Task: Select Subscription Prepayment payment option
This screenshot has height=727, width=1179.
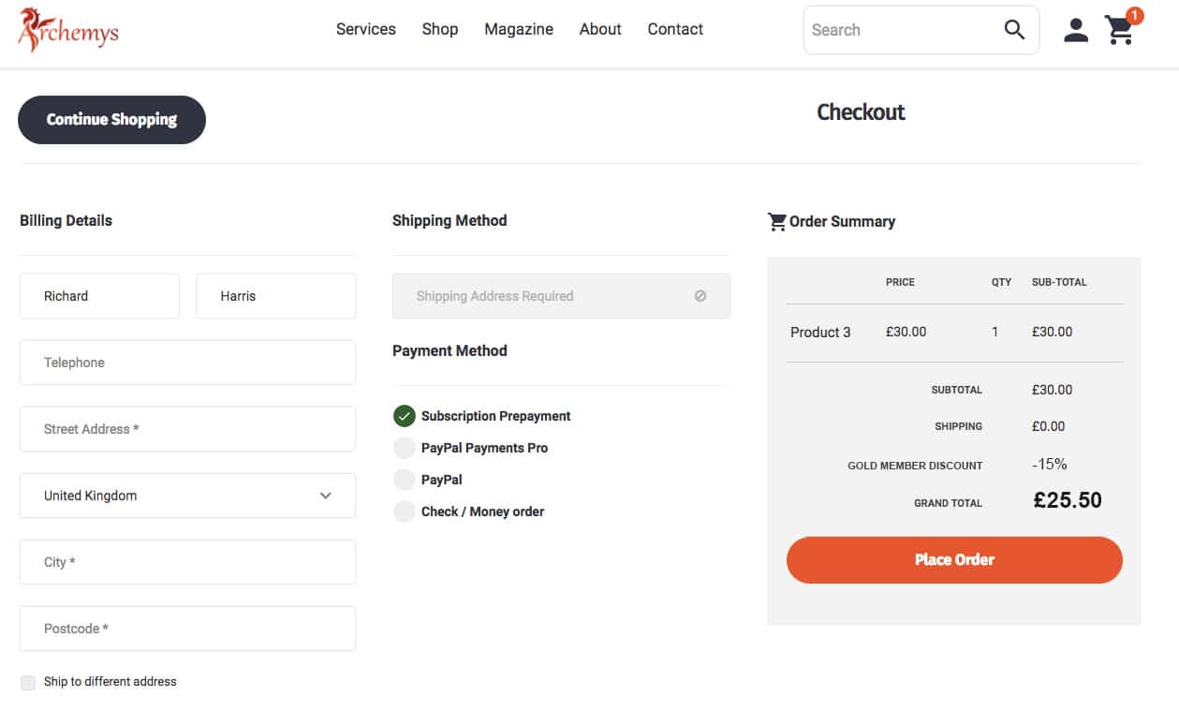Action: [404, 416]
